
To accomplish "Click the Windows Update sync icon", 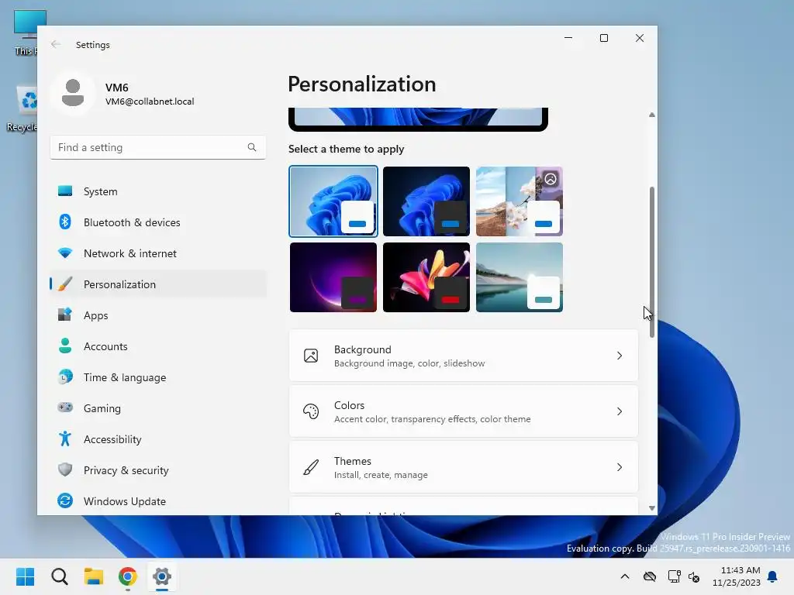I will (x=65, y=500).
